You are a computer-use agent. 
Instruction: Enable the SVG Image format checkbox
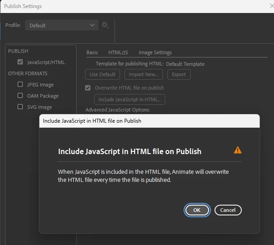point(20,107)
